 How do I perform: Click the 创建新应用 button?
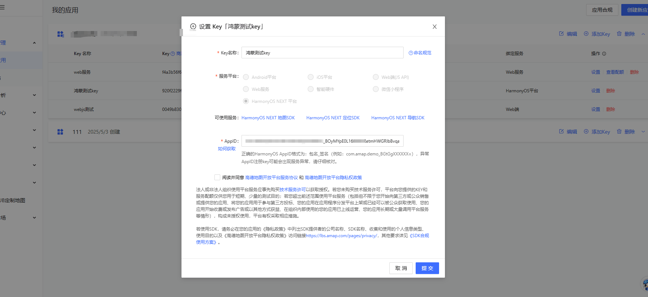click(635, 10)
